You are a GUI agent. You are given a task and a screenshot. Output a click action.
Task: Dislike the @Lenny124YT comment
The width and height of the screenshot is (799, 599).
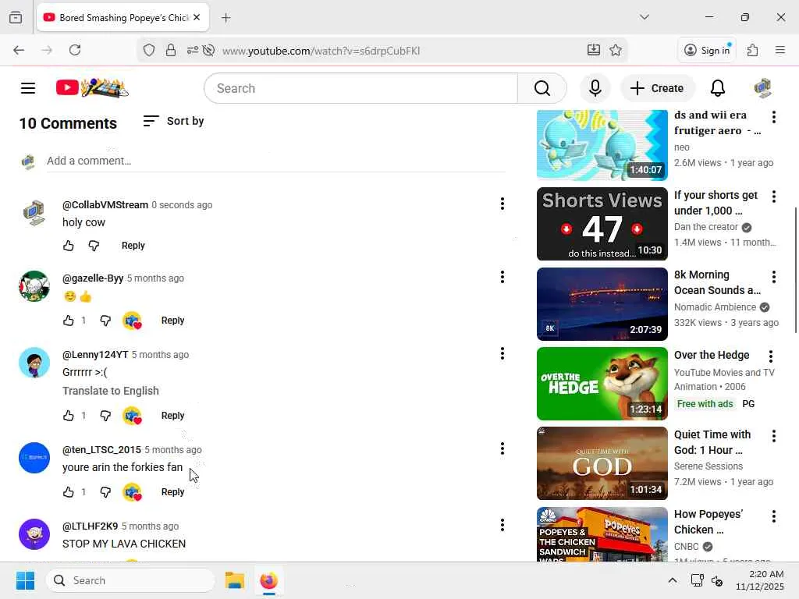coord(105,416)
